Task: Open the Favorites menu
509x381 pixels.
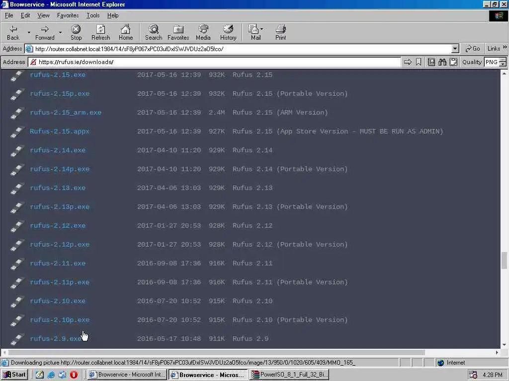Action: [x=68, y=15]
